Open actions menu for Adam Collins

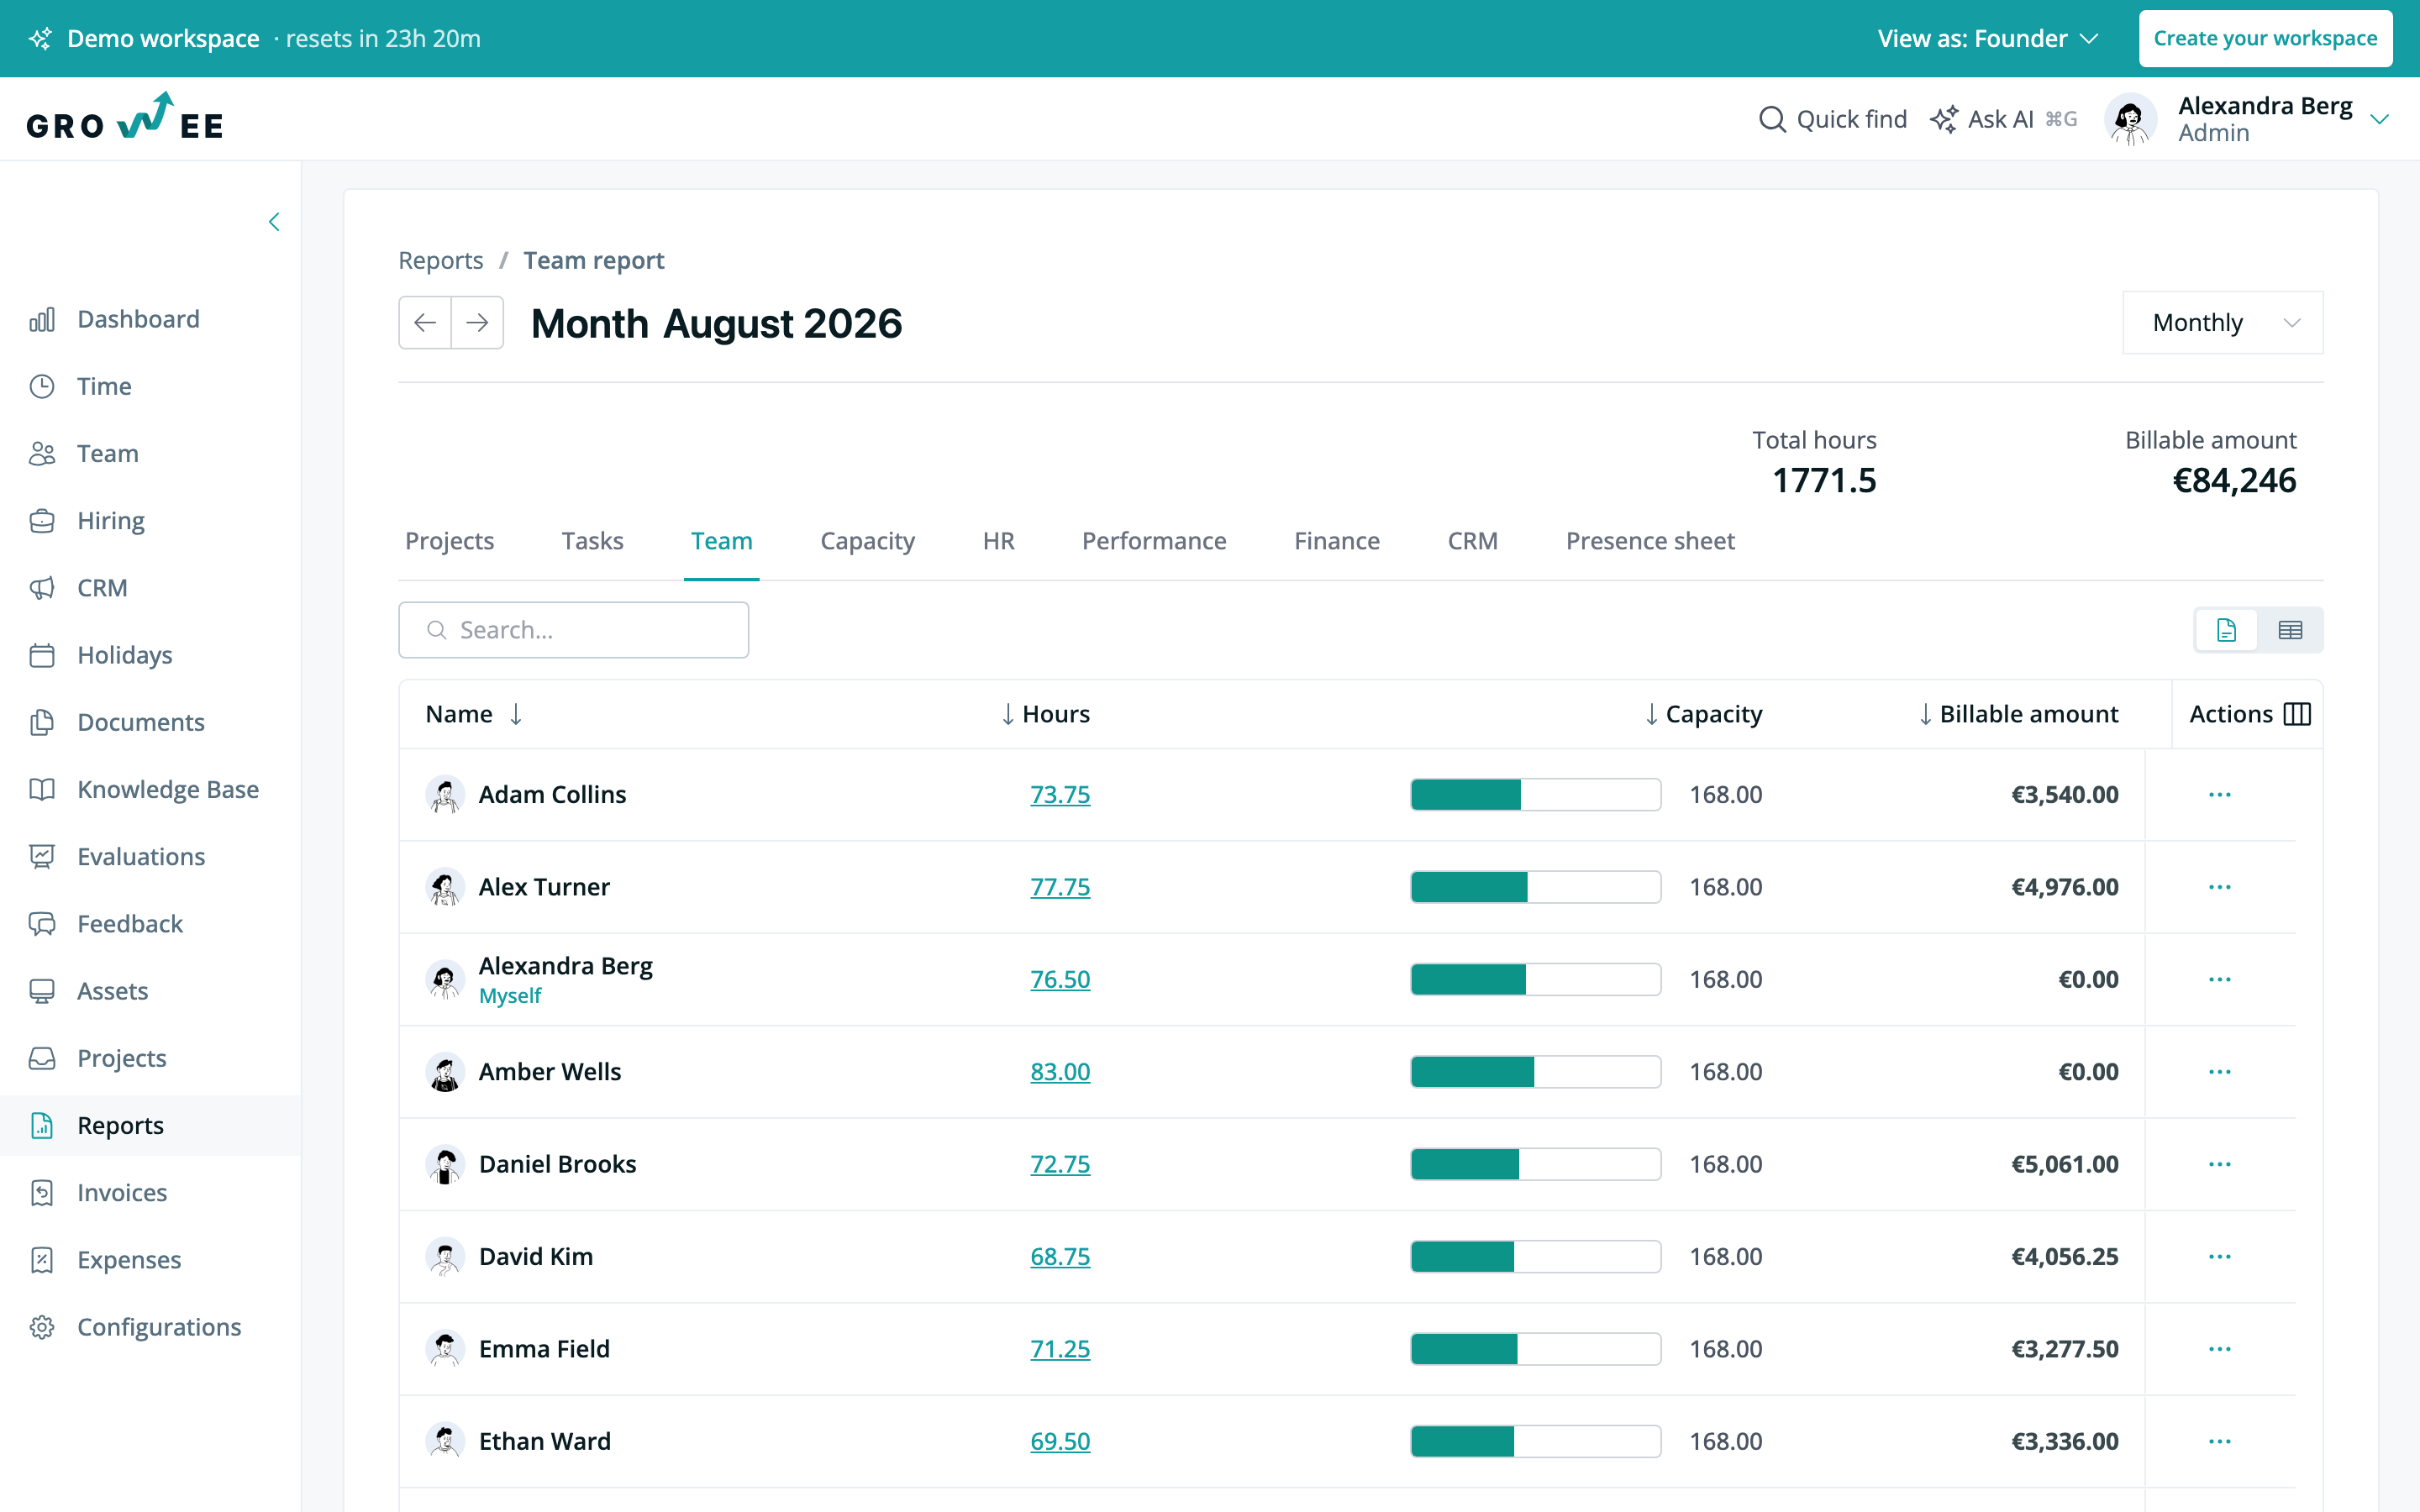pyautogui.click(x=2220, y=795)
